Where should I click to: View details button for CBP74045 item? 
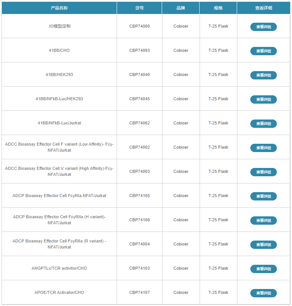[263, 99]
